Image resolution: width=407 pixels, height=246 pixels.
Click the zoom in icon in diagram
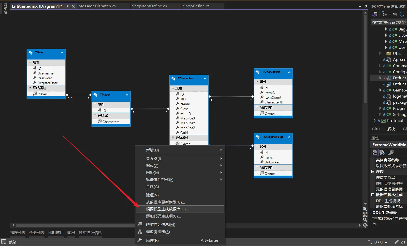(x=365, y=209)
